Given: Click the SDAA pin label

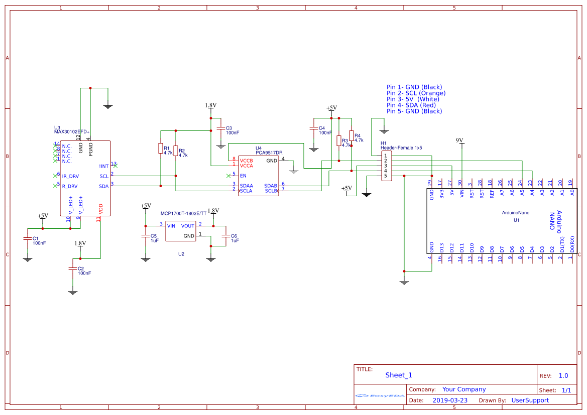Looking at the screenshot, I should pos(247,186).
